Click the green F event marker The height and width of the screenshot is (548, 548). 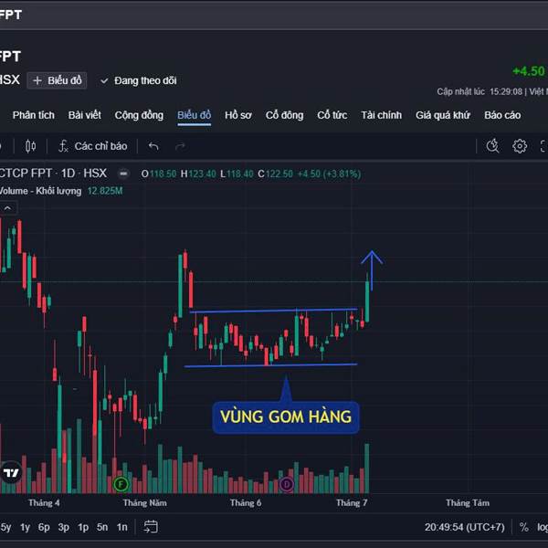point(121,484)
